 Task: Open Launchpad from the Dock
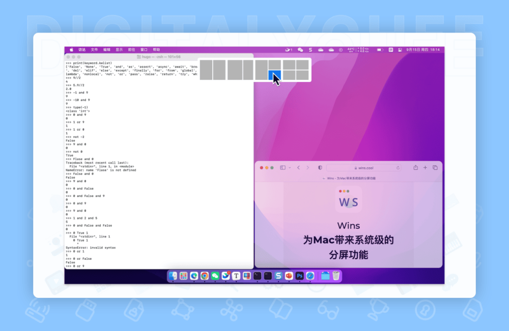183,276
